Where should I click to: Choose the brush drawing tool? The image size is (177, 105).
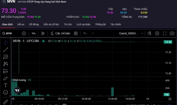pos(6,78)
